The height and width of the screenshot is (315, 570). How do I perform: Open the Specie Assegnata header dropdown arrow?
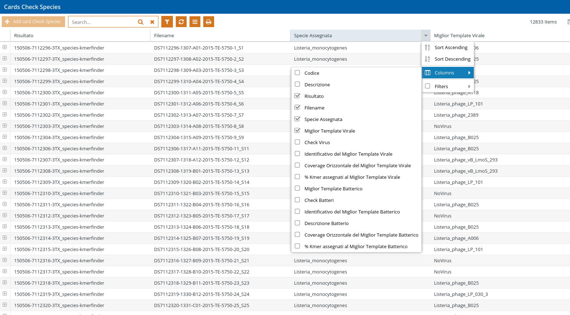coord(426,35)
